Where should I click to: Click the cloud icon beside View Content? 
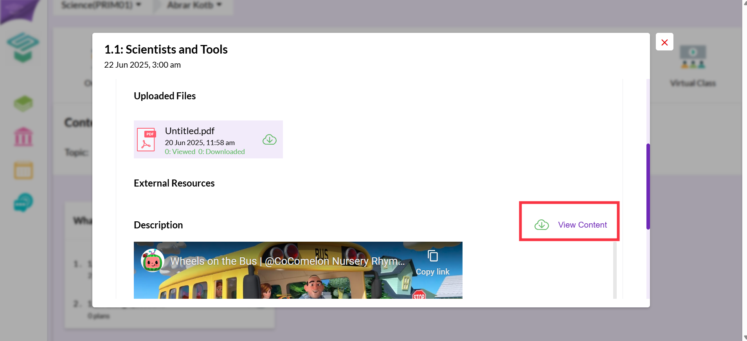pyautogui.click(x=542, y=225)
